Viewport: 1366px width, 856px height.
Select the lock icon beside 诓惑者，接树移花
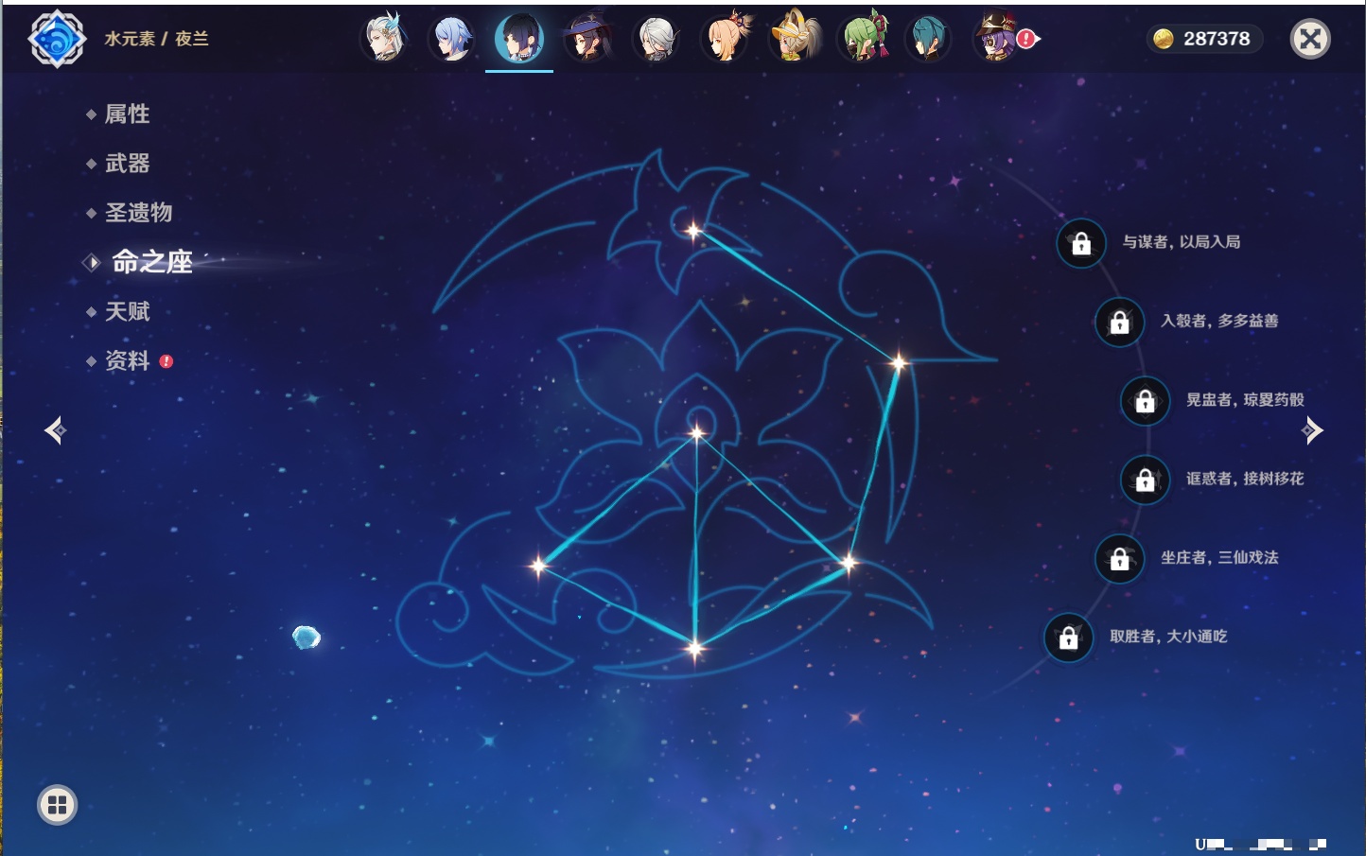1146,480
